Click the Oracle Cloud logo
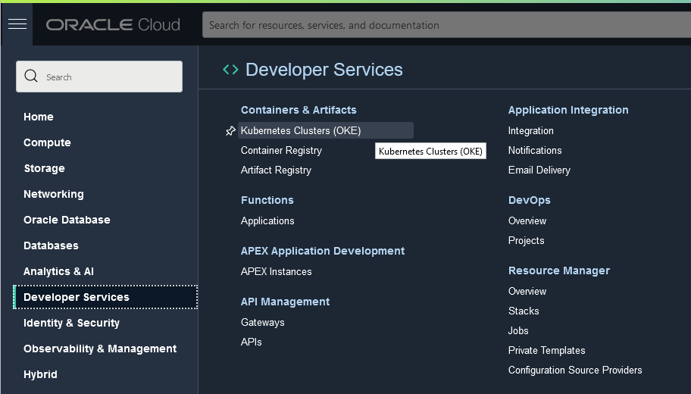The image size is (691, 394). (113, 25)
